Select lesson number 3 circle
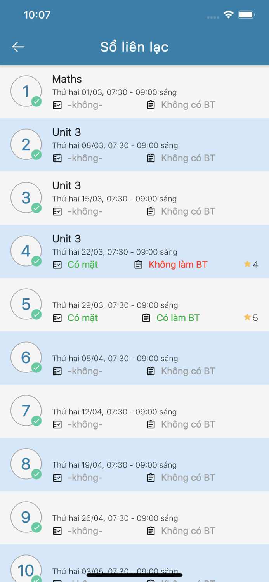 tap(26, 197)
